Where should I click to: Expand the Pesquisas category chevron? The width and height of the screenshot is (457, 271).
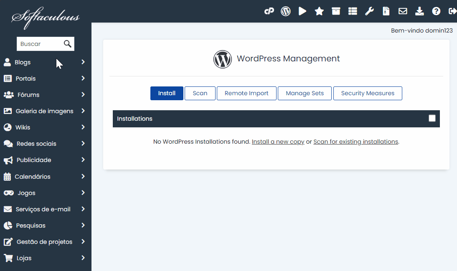[x=83, y=225]
